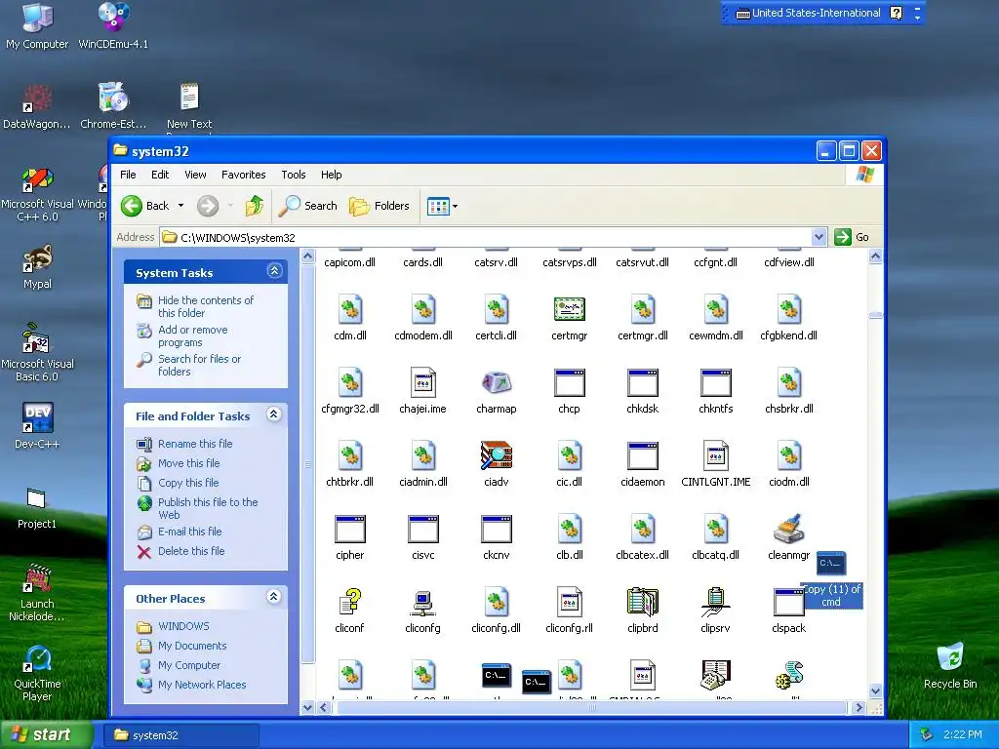This screenshot has width=999, height=749.
Task: Collapse the File and Folder Tasks panel
Action: pos(274,414)
